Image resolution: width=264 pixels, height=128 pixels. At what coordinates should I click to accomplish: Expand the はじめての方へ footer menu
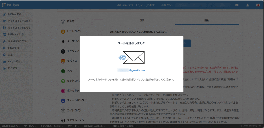pyautogui.click(x=11, y=126)
